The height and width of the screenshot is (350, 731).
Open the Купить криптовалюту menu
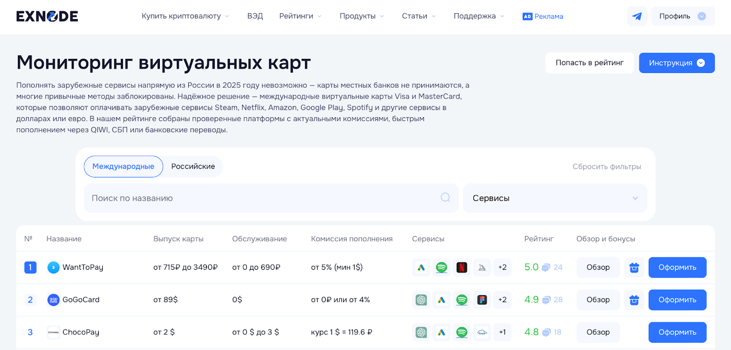point(185,16)
